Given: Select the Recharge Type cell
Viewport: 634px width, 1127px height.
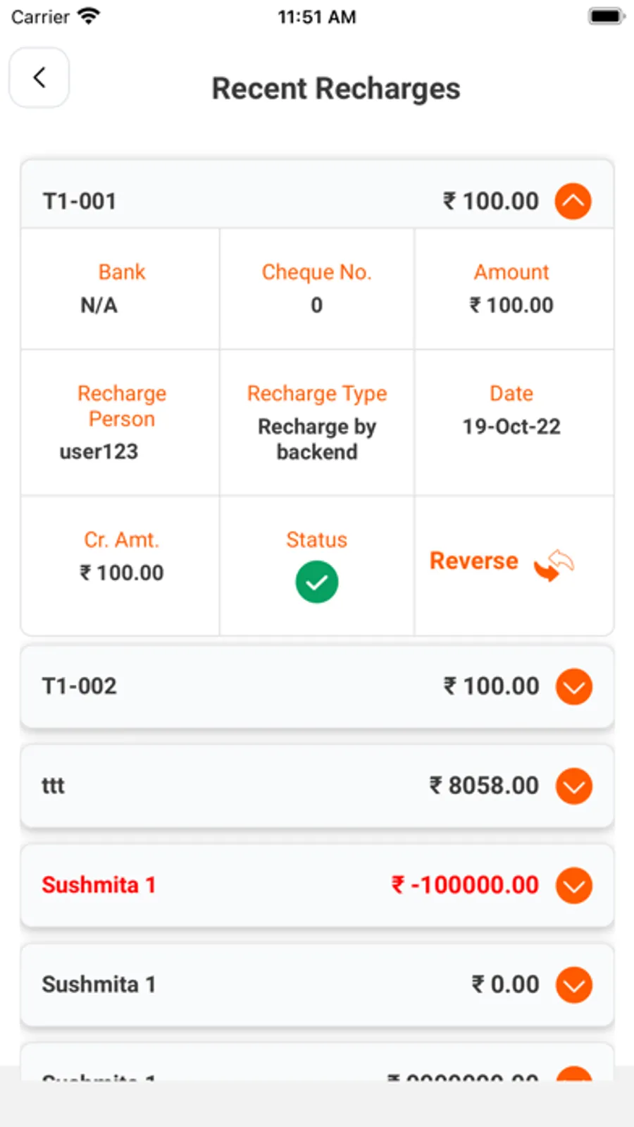Looking at the screenshot, I should click(x=316, y=422).
